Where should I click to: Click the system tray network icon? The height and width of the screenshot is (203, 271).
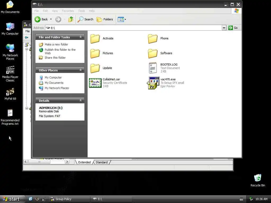point(251,199)
